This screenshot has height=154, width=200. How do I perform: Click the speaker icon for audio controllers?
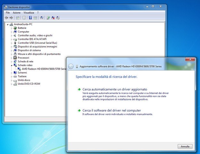click(x=15, y=35)
